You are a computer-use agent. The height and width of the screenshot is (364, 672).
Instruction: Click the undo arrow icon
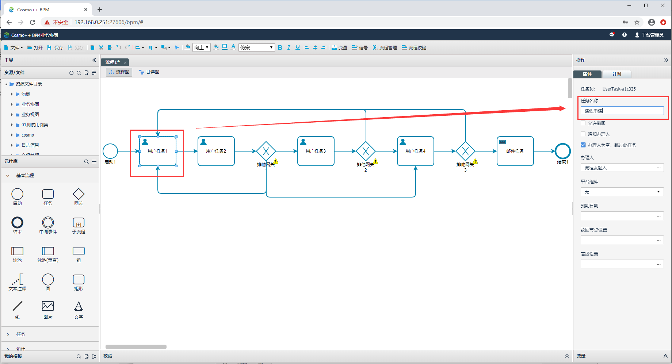(118, 47)
